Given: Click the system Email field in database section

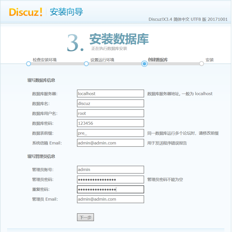Looking at the screenshot, I should pyautogui.click(x=110, y=143).
